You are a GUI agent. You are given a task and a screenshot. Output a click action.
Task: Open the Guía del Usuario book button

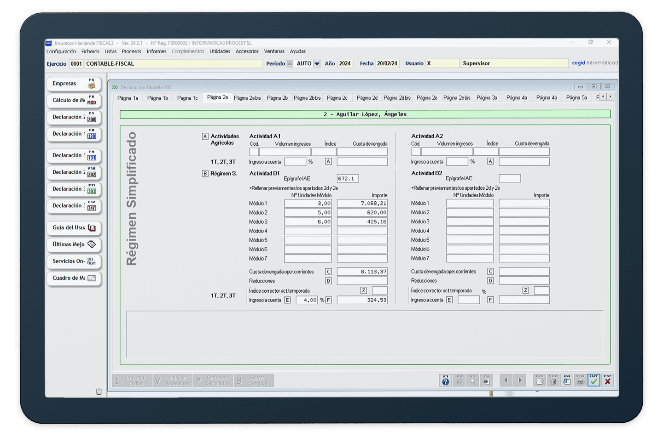tap(74, 228)
